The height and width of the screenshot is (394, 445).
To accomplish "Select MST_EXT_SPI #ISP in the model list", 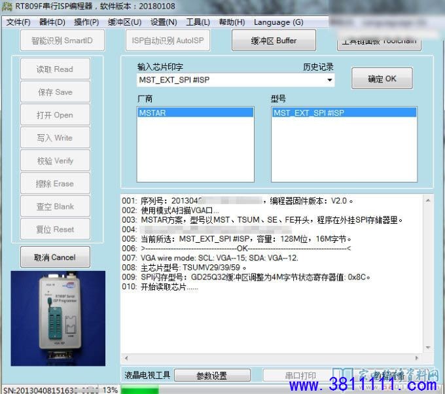I will 344,113.
